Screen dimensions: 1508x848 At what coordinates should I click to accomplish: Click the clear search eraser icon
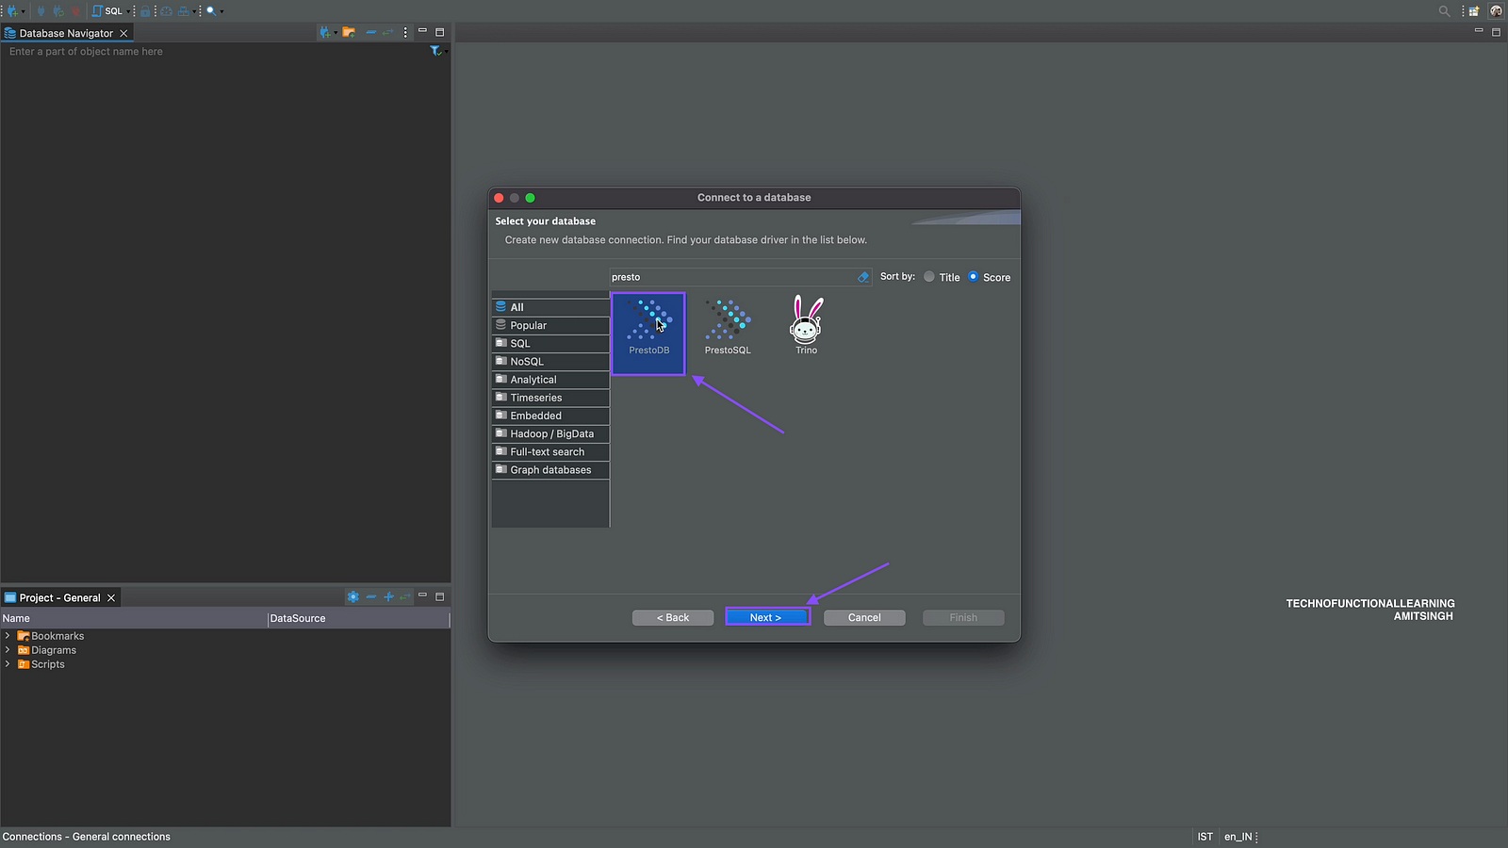point(862,277)
